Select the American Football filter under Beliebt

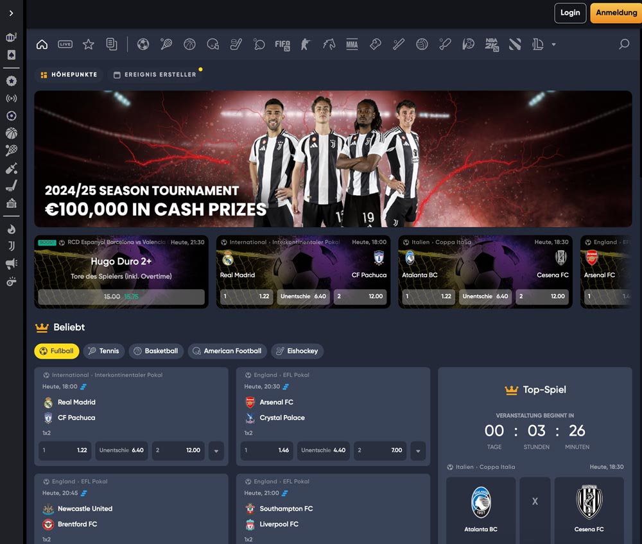coord(227,351)
